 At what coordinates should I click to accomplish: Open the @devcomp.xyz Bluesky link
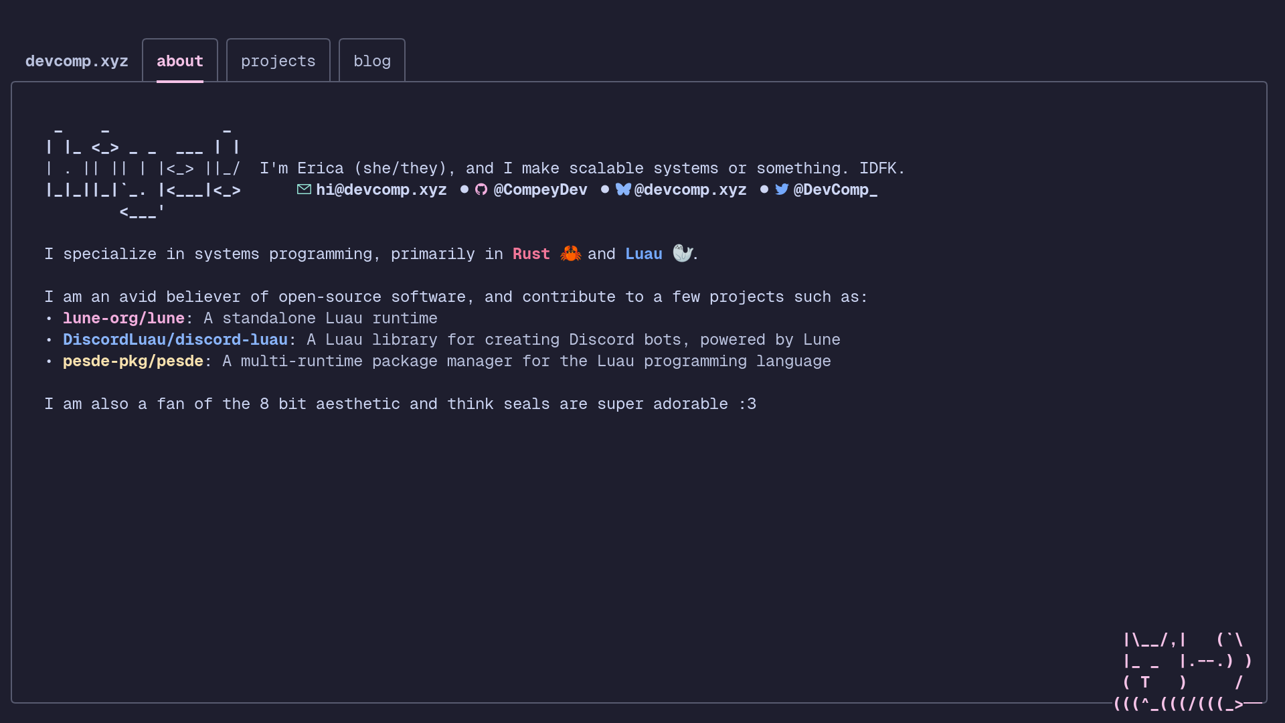coord(690,189)
